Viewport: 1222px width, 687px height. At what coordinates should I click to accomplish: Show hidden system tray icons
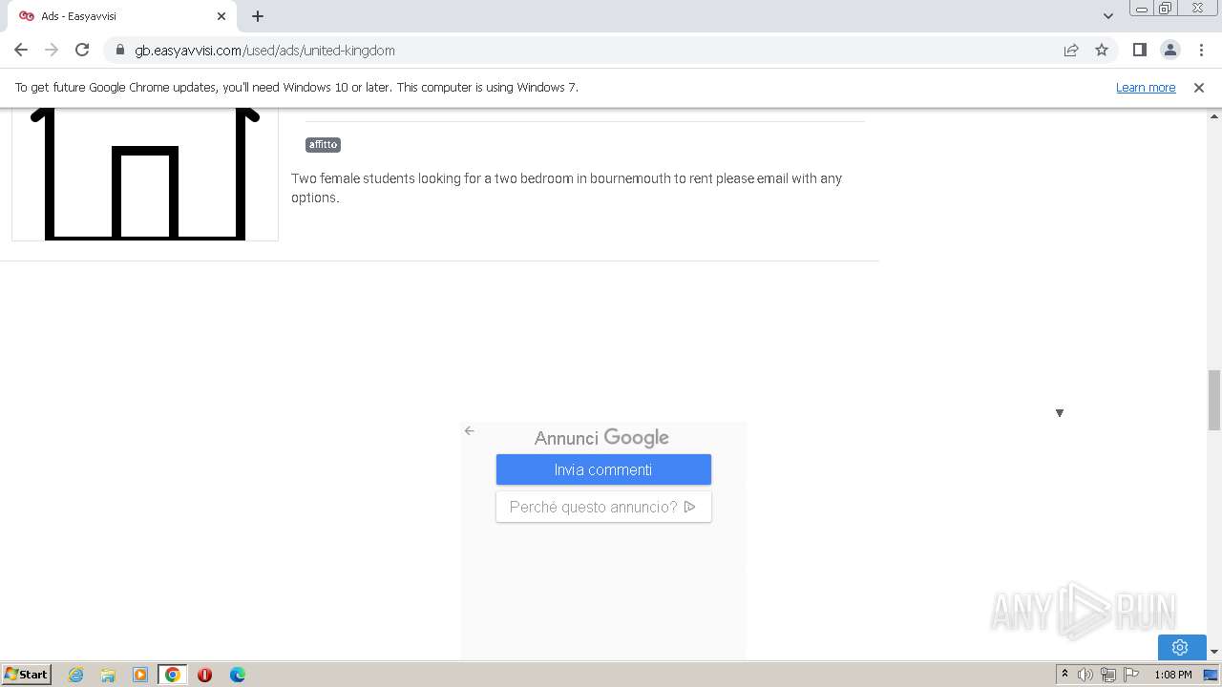[1064, 674]
